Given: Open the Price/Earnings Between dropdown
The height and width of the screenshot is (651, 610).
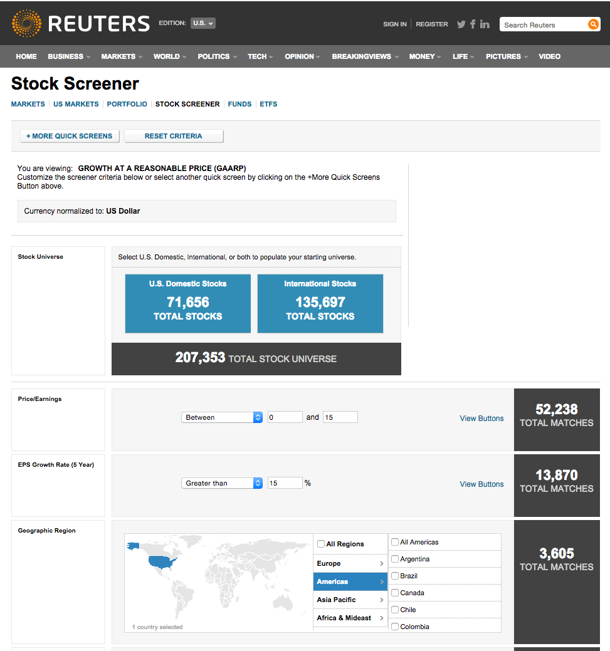Looking at the screenshot, I should (x=222, y=417).
